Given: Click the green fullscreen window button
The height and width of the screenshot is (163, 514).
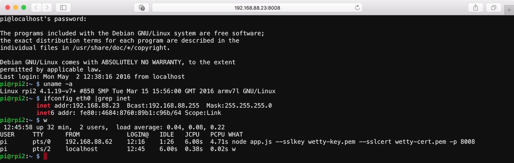Looking at the screenshot, I should (x=24, y=8).
